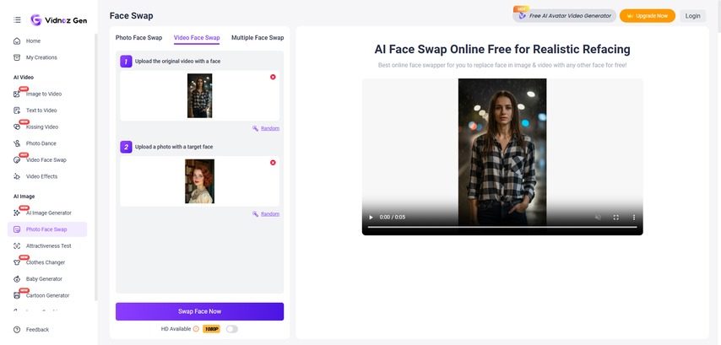Click the 0:00 / 0:05 video time display
721x345 pixels.
pos(393,218)
